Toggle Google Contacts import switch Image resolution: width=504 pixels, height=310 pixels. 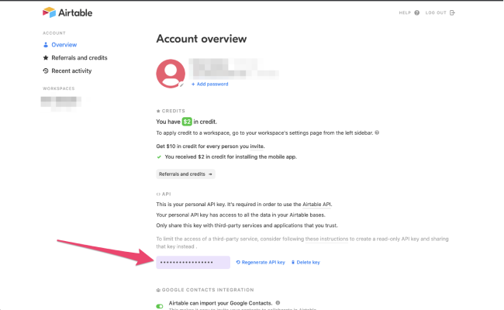click(x=160, y=306)
